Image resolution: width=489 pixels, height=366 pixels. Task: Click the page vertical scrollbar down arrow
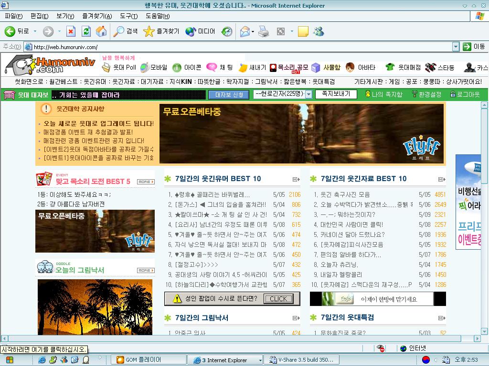coord(484,331)
